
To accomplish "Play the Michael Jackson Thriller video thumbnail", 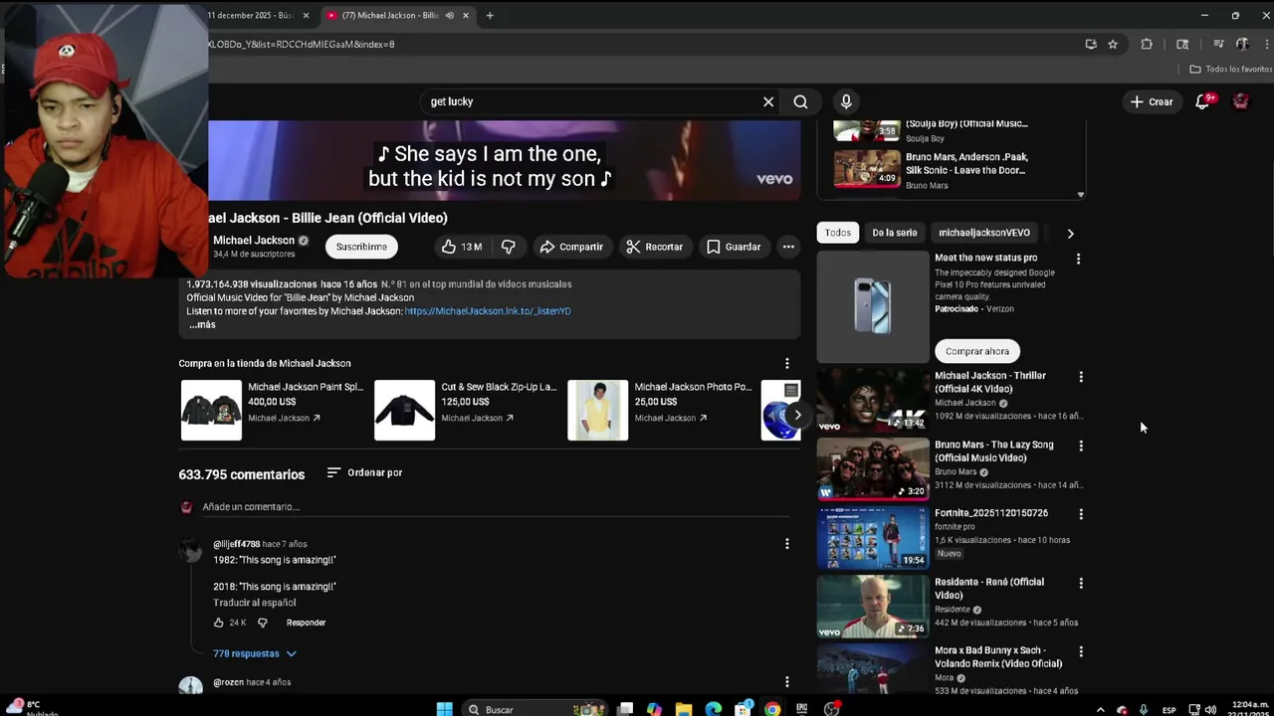I will [873, 400].
